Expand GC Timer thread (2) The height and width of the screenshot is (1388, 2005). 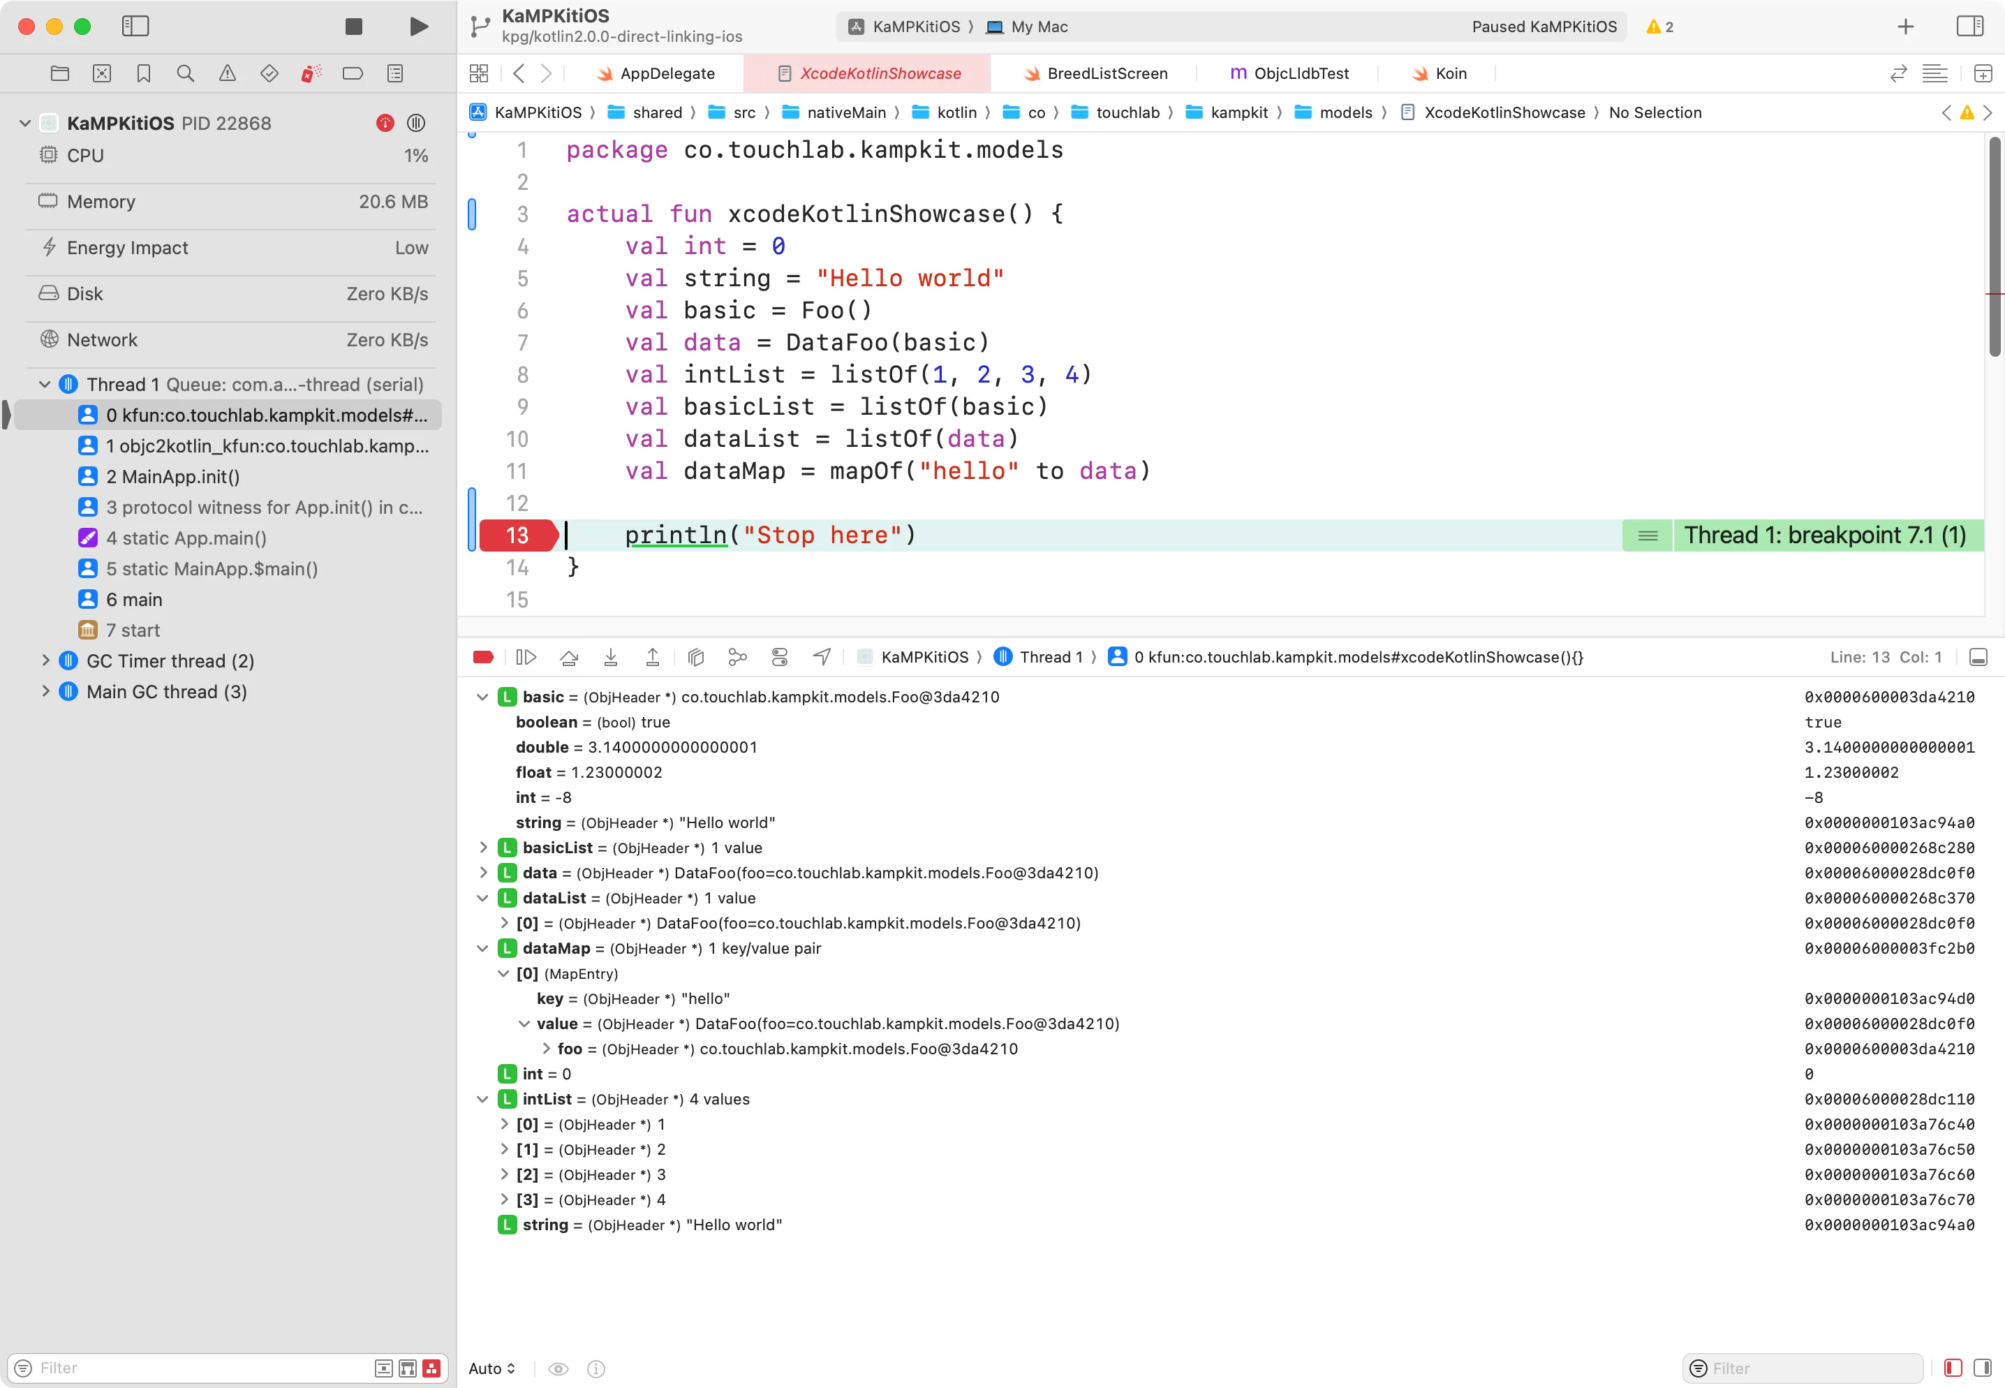45,660
